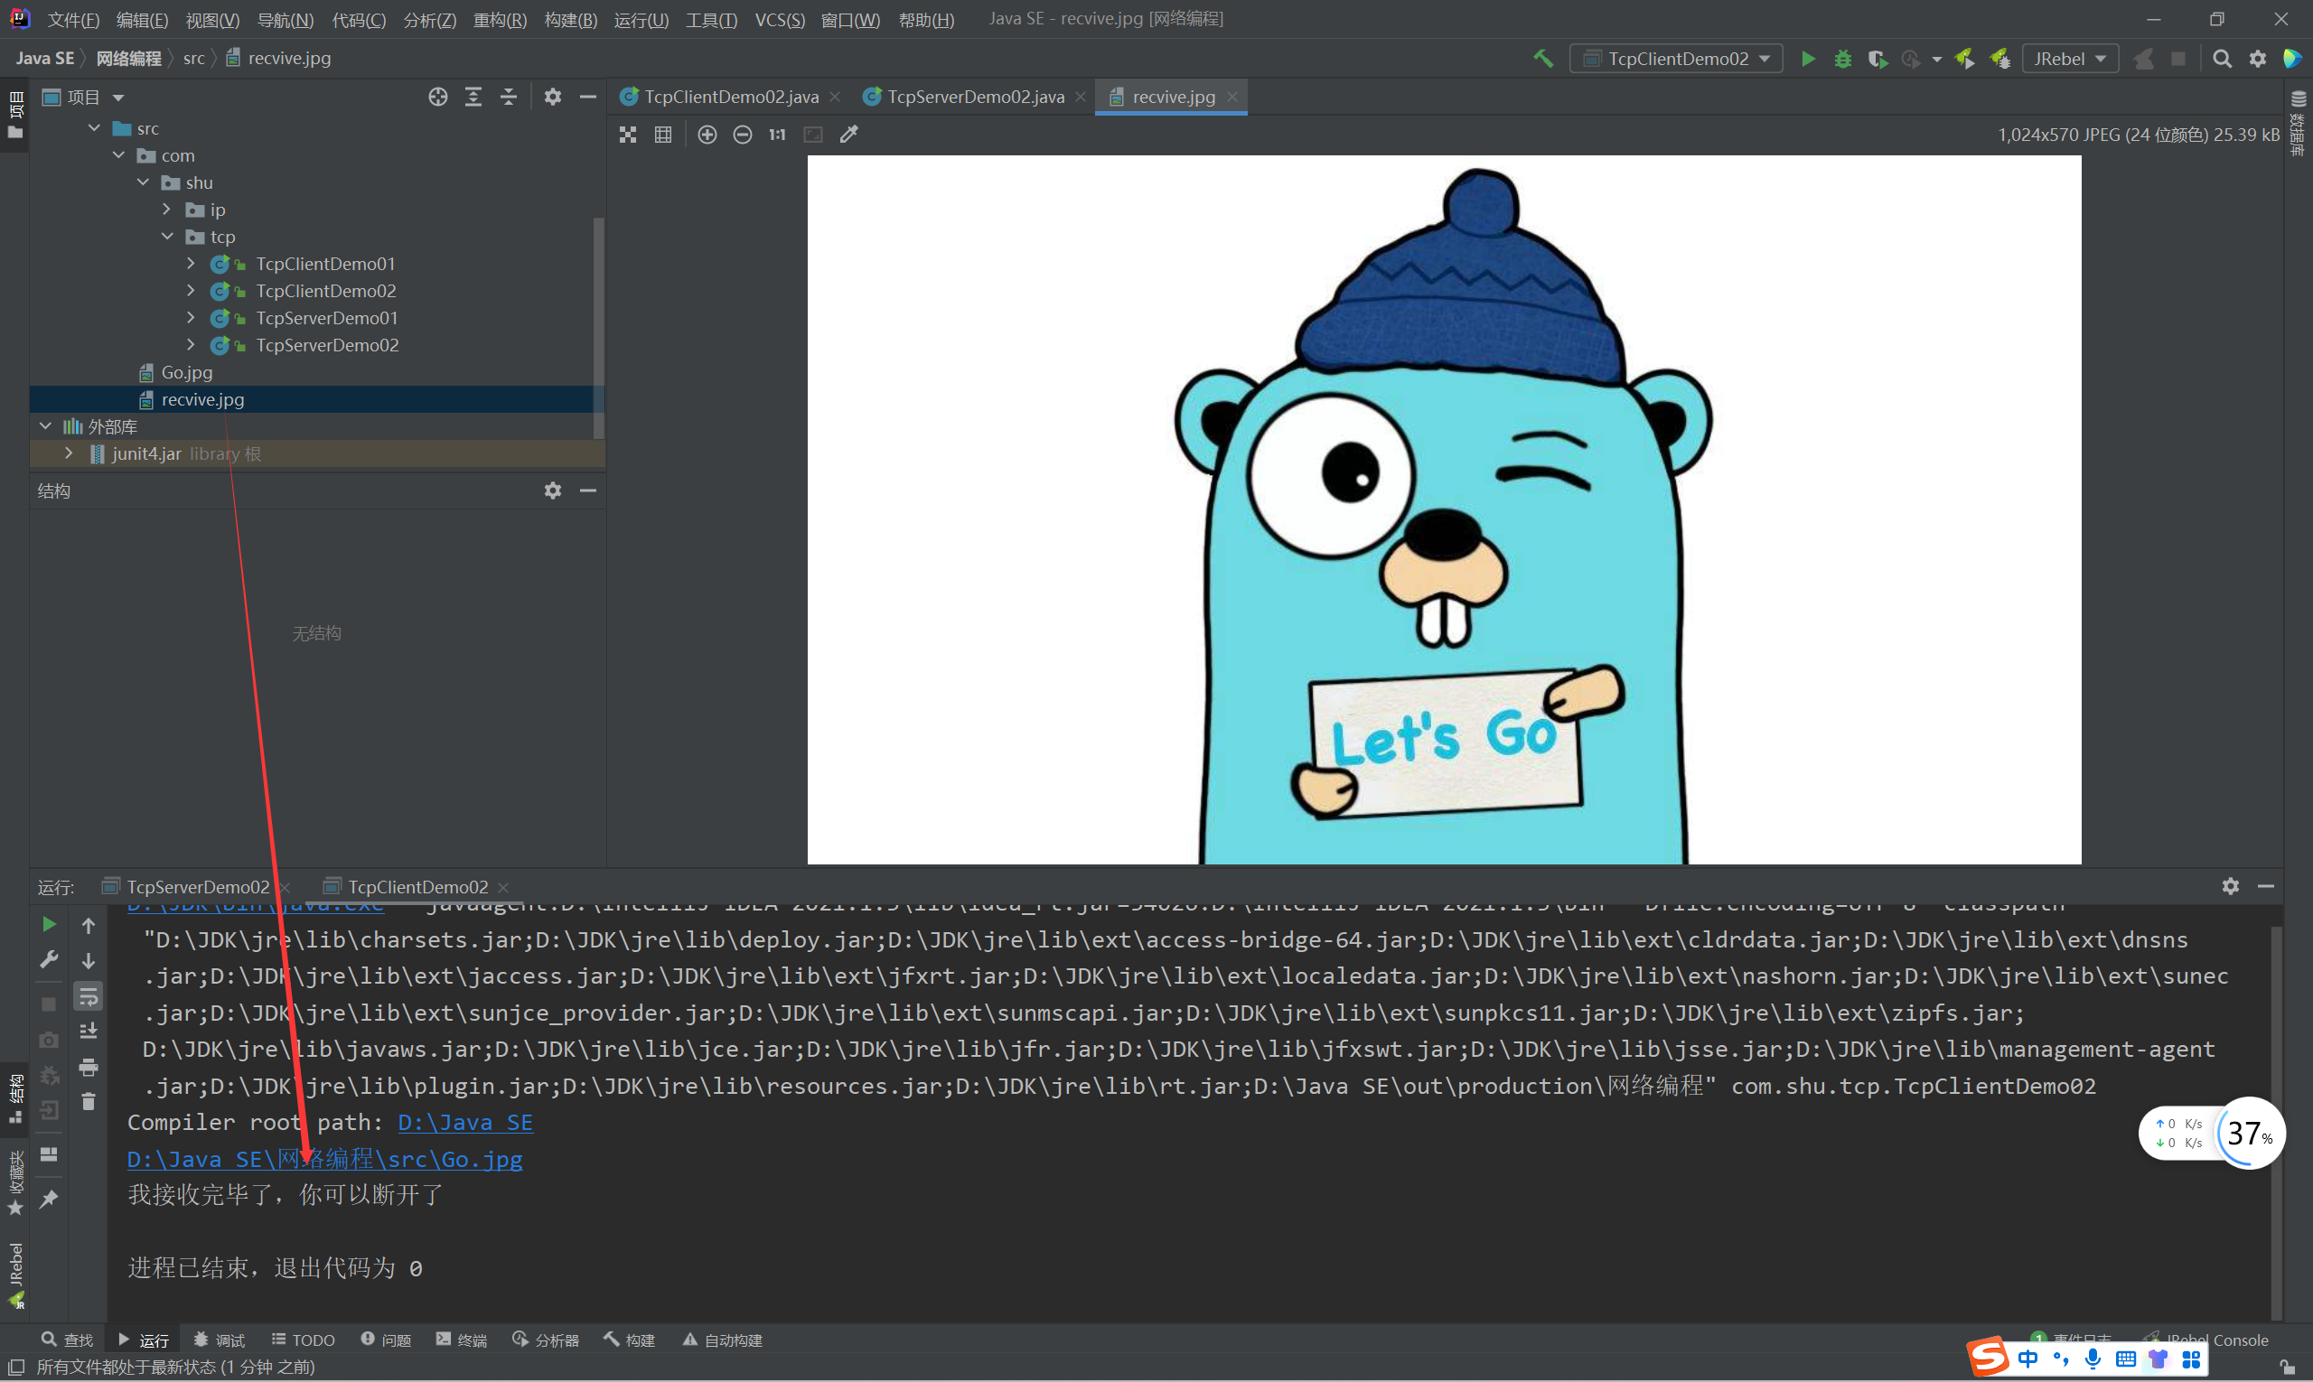
Task: Collapse 外部库 external libraries node
Action: (x=46, y=426)
